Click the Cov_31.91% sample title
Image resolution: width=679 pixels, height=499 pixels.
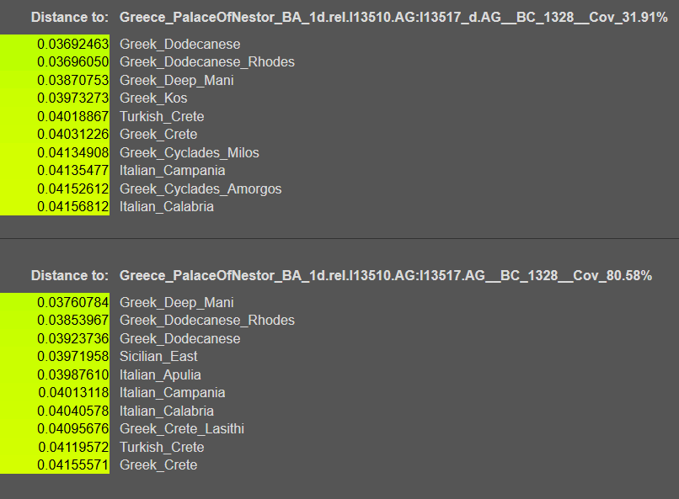tap(393, 18)
